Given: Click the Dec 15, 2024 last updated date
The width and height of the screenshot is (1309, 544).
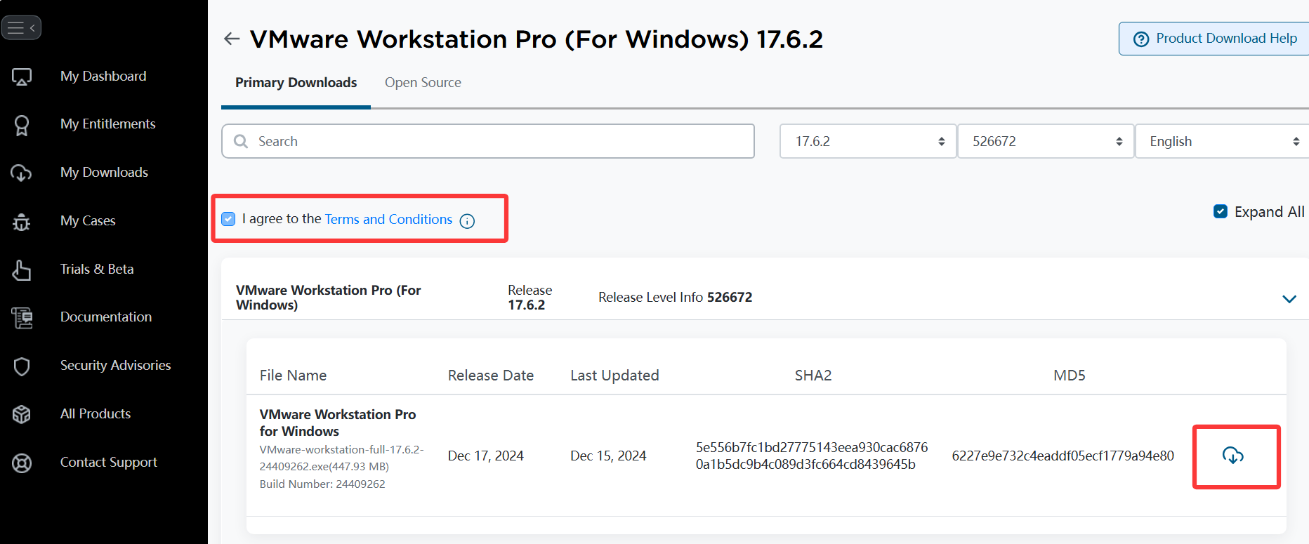Looking at the screenshot, I should [x=608, y=456].
